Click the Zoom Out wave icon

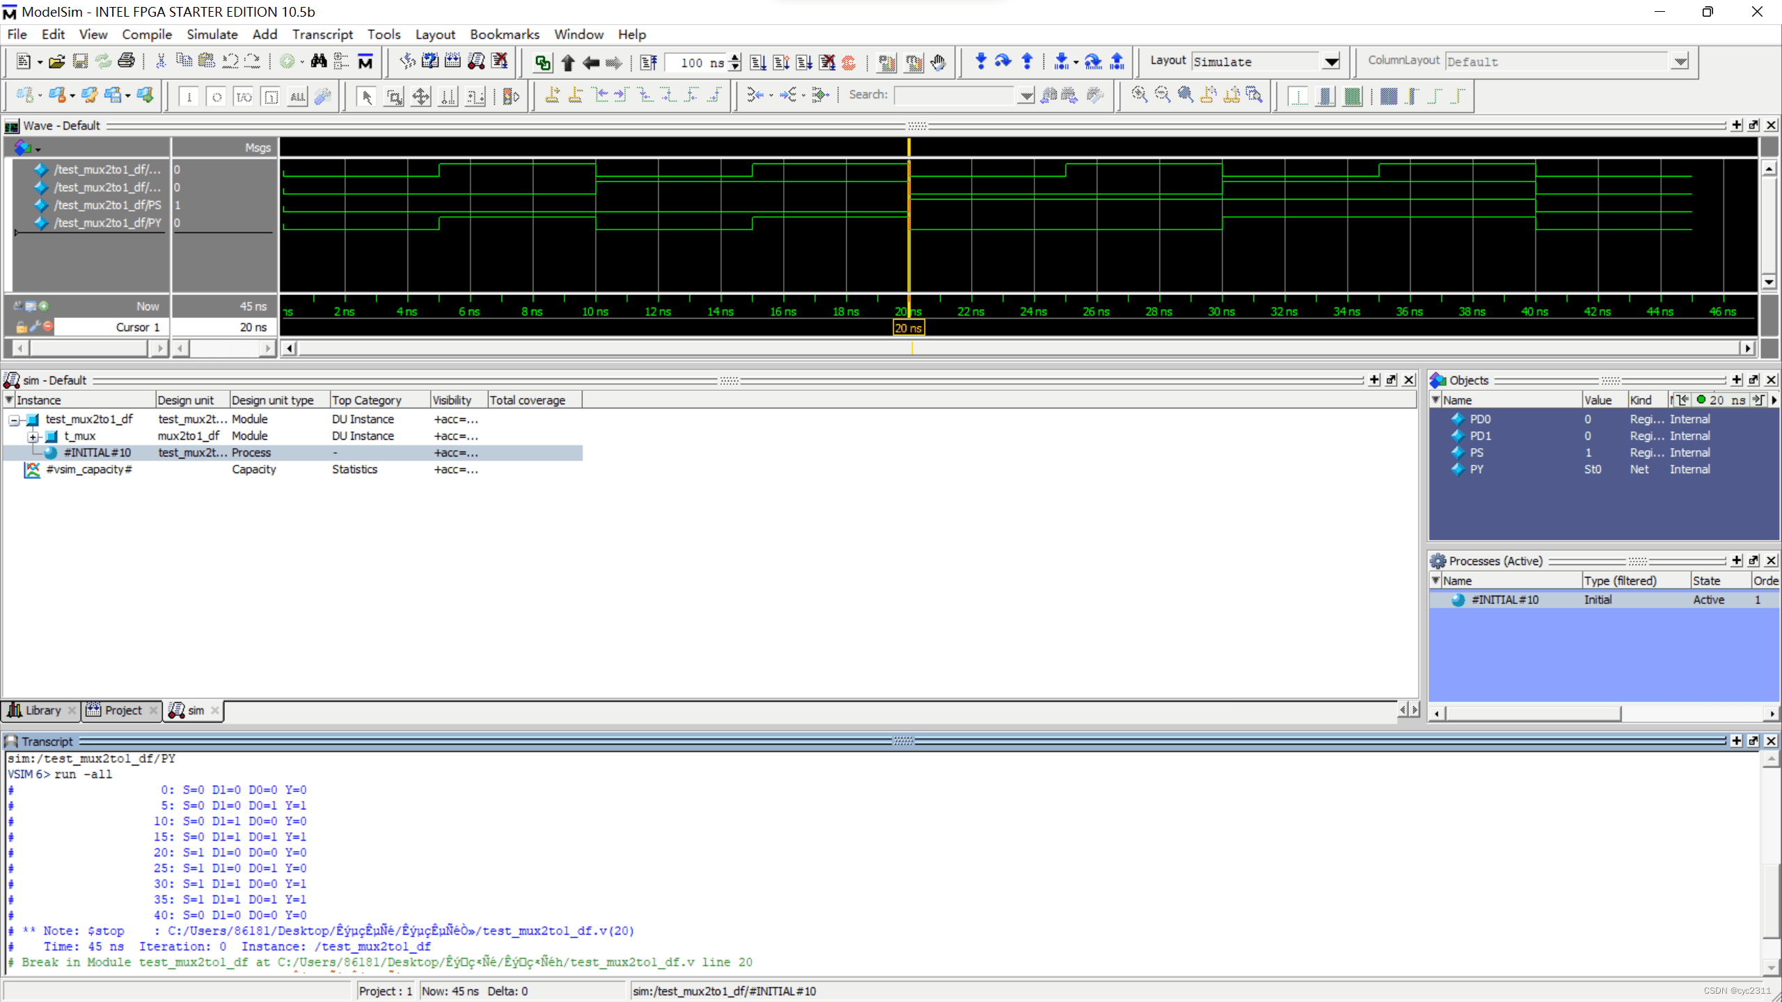(1162, 95)
